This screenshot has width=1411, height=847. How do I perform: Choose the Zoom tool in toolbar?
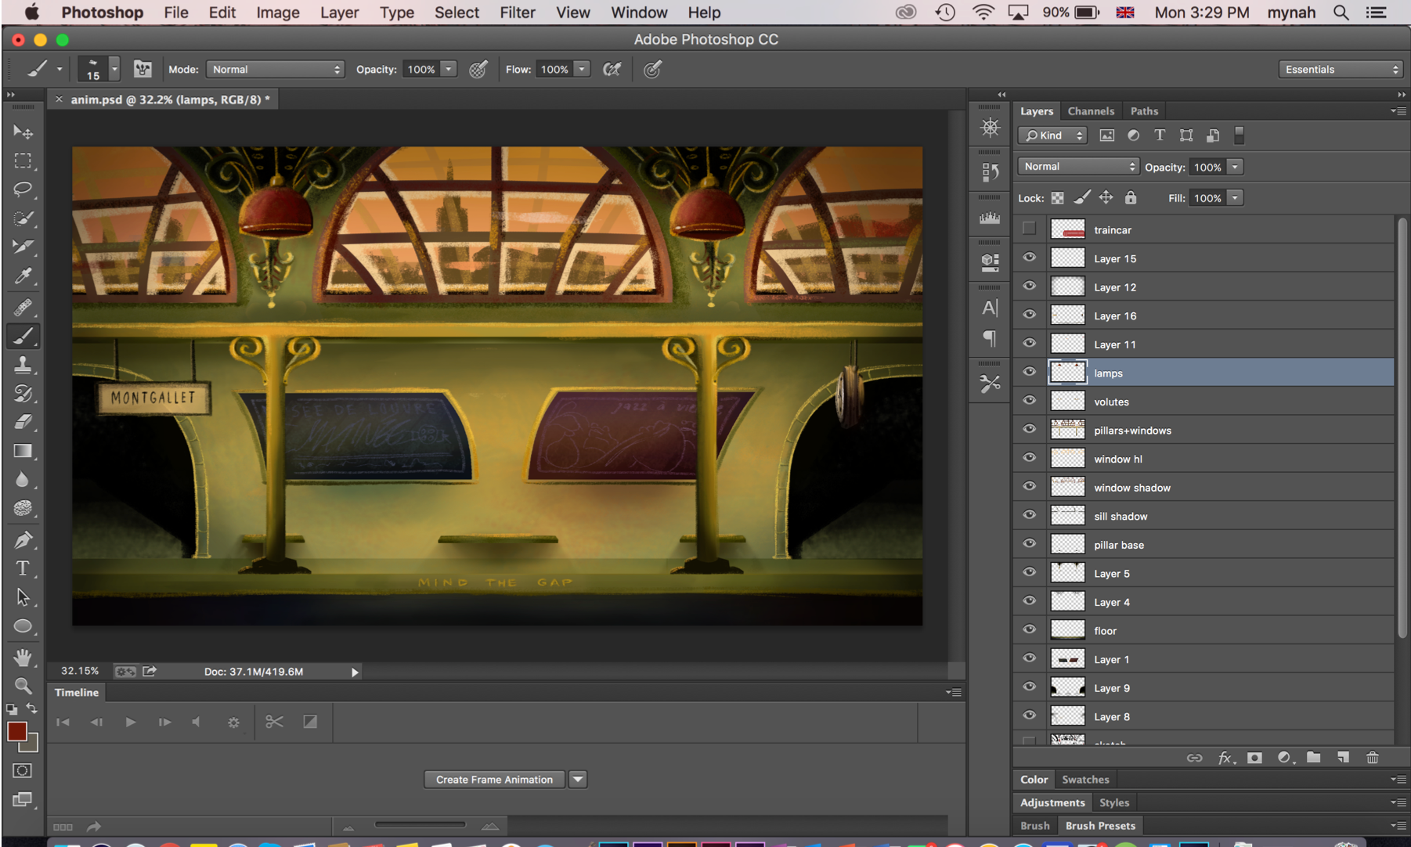pyautogui.click(x=23, y=687)
